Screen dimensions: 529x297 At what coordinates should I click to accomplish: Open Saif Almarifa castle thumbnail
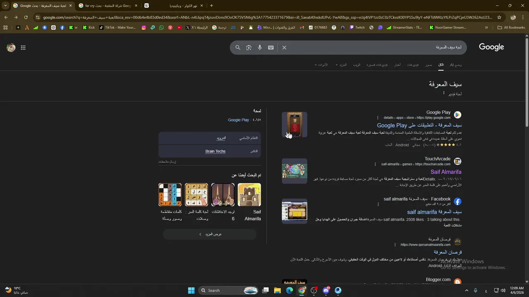[249, 195]
